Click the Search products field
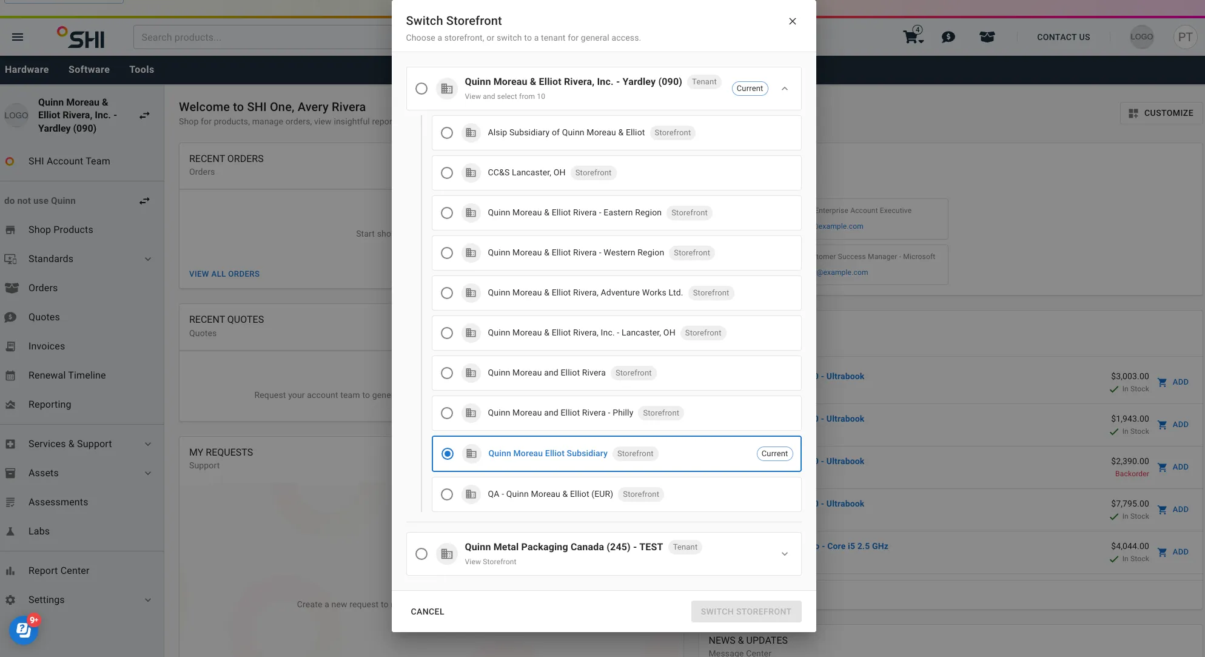This screenshot has height=657, width=1205. pyautogui.click(x=263, y=37)
